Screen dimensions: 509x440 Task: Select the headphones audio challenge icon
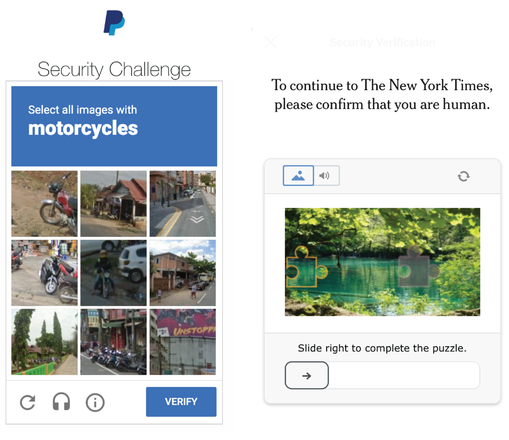click(x=61, y=402)
